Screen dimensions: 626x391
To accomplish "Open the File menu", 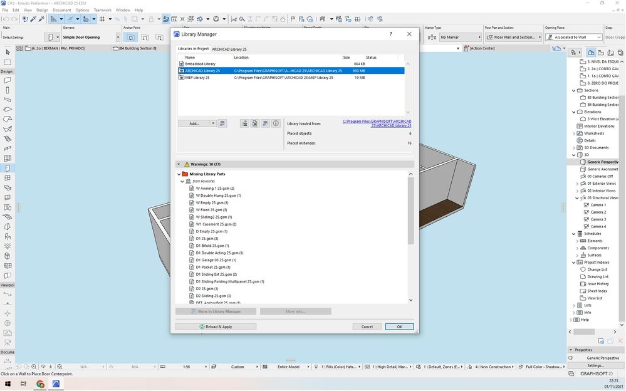I will coord(5,10).
